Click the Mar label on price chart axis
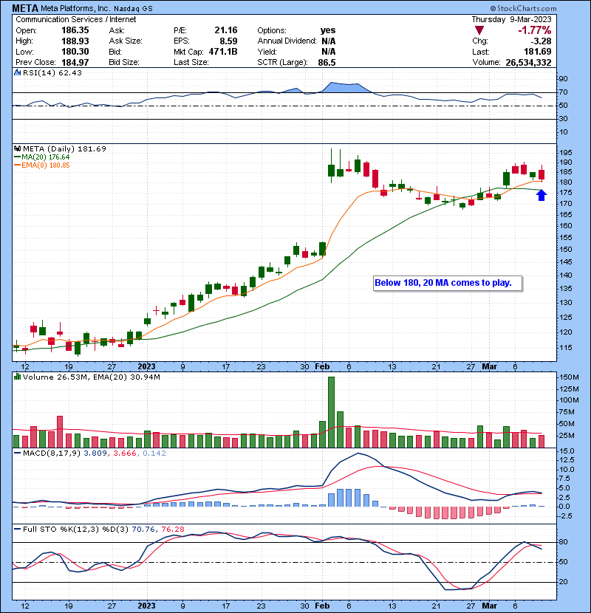 click(489, 367)
